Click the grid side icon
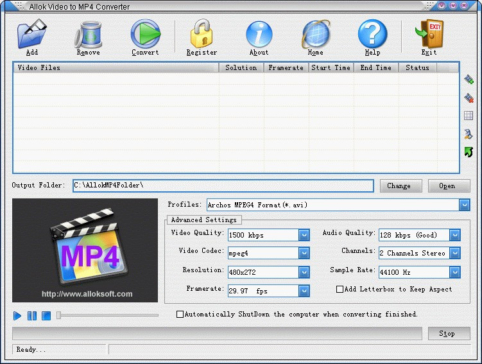The height and width of the screenshot is (364, 482). [469, 116]
